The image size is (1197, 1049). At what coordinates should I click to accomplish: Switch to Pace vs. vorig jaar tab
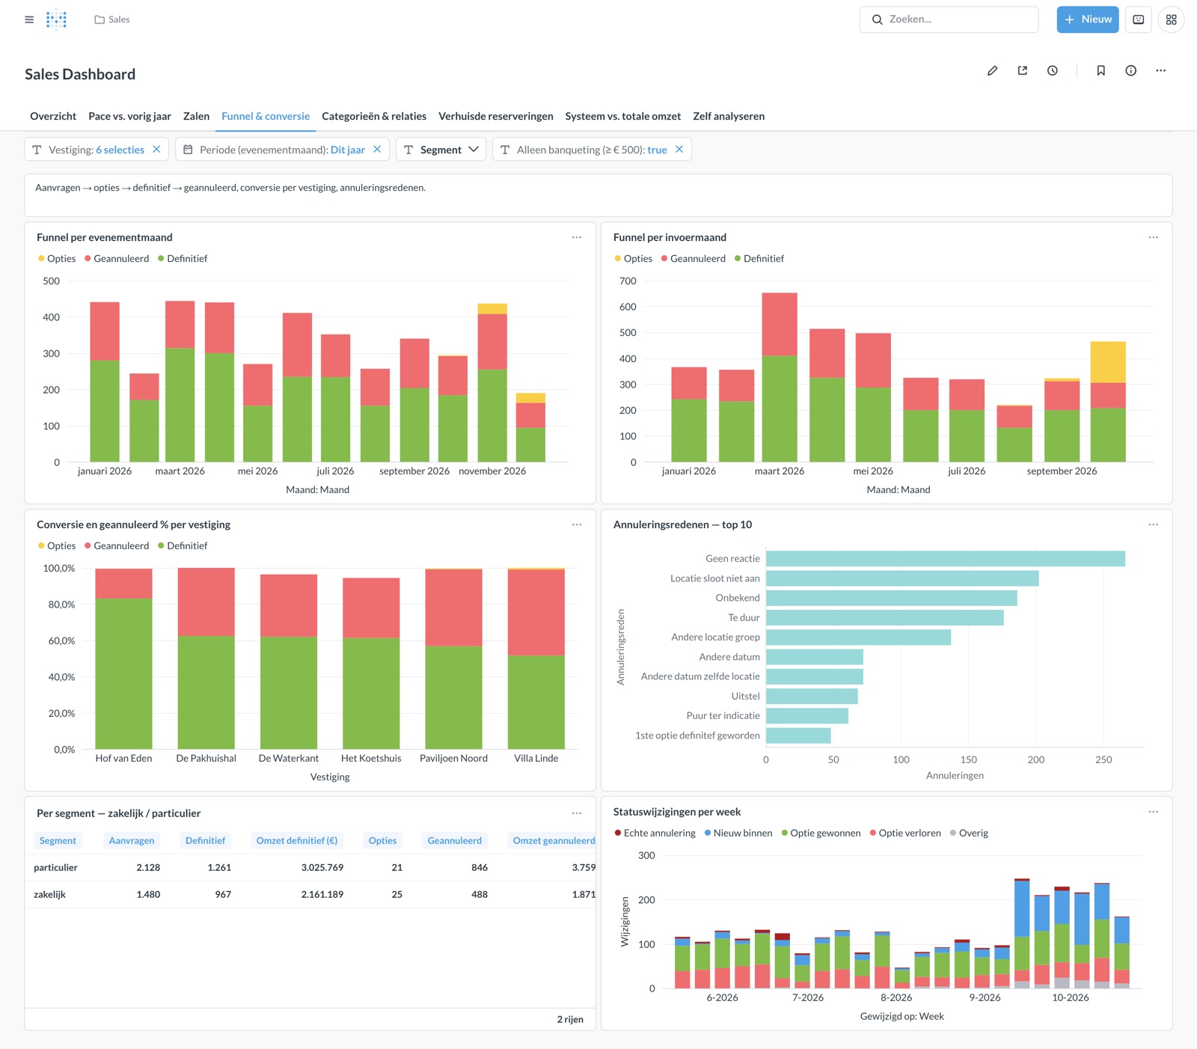coord(129,116)
